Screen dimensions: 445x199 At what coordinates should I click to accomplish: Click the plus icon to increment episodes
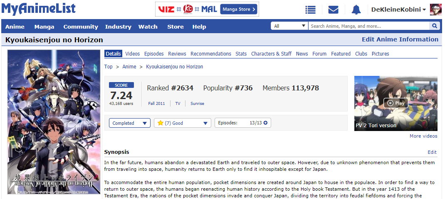click(265, 123)
